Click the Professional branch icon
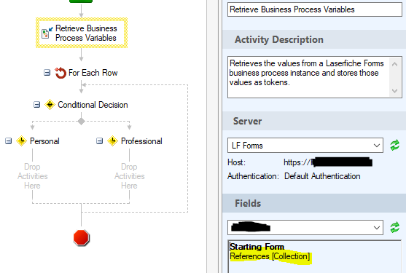 [113, 141]
